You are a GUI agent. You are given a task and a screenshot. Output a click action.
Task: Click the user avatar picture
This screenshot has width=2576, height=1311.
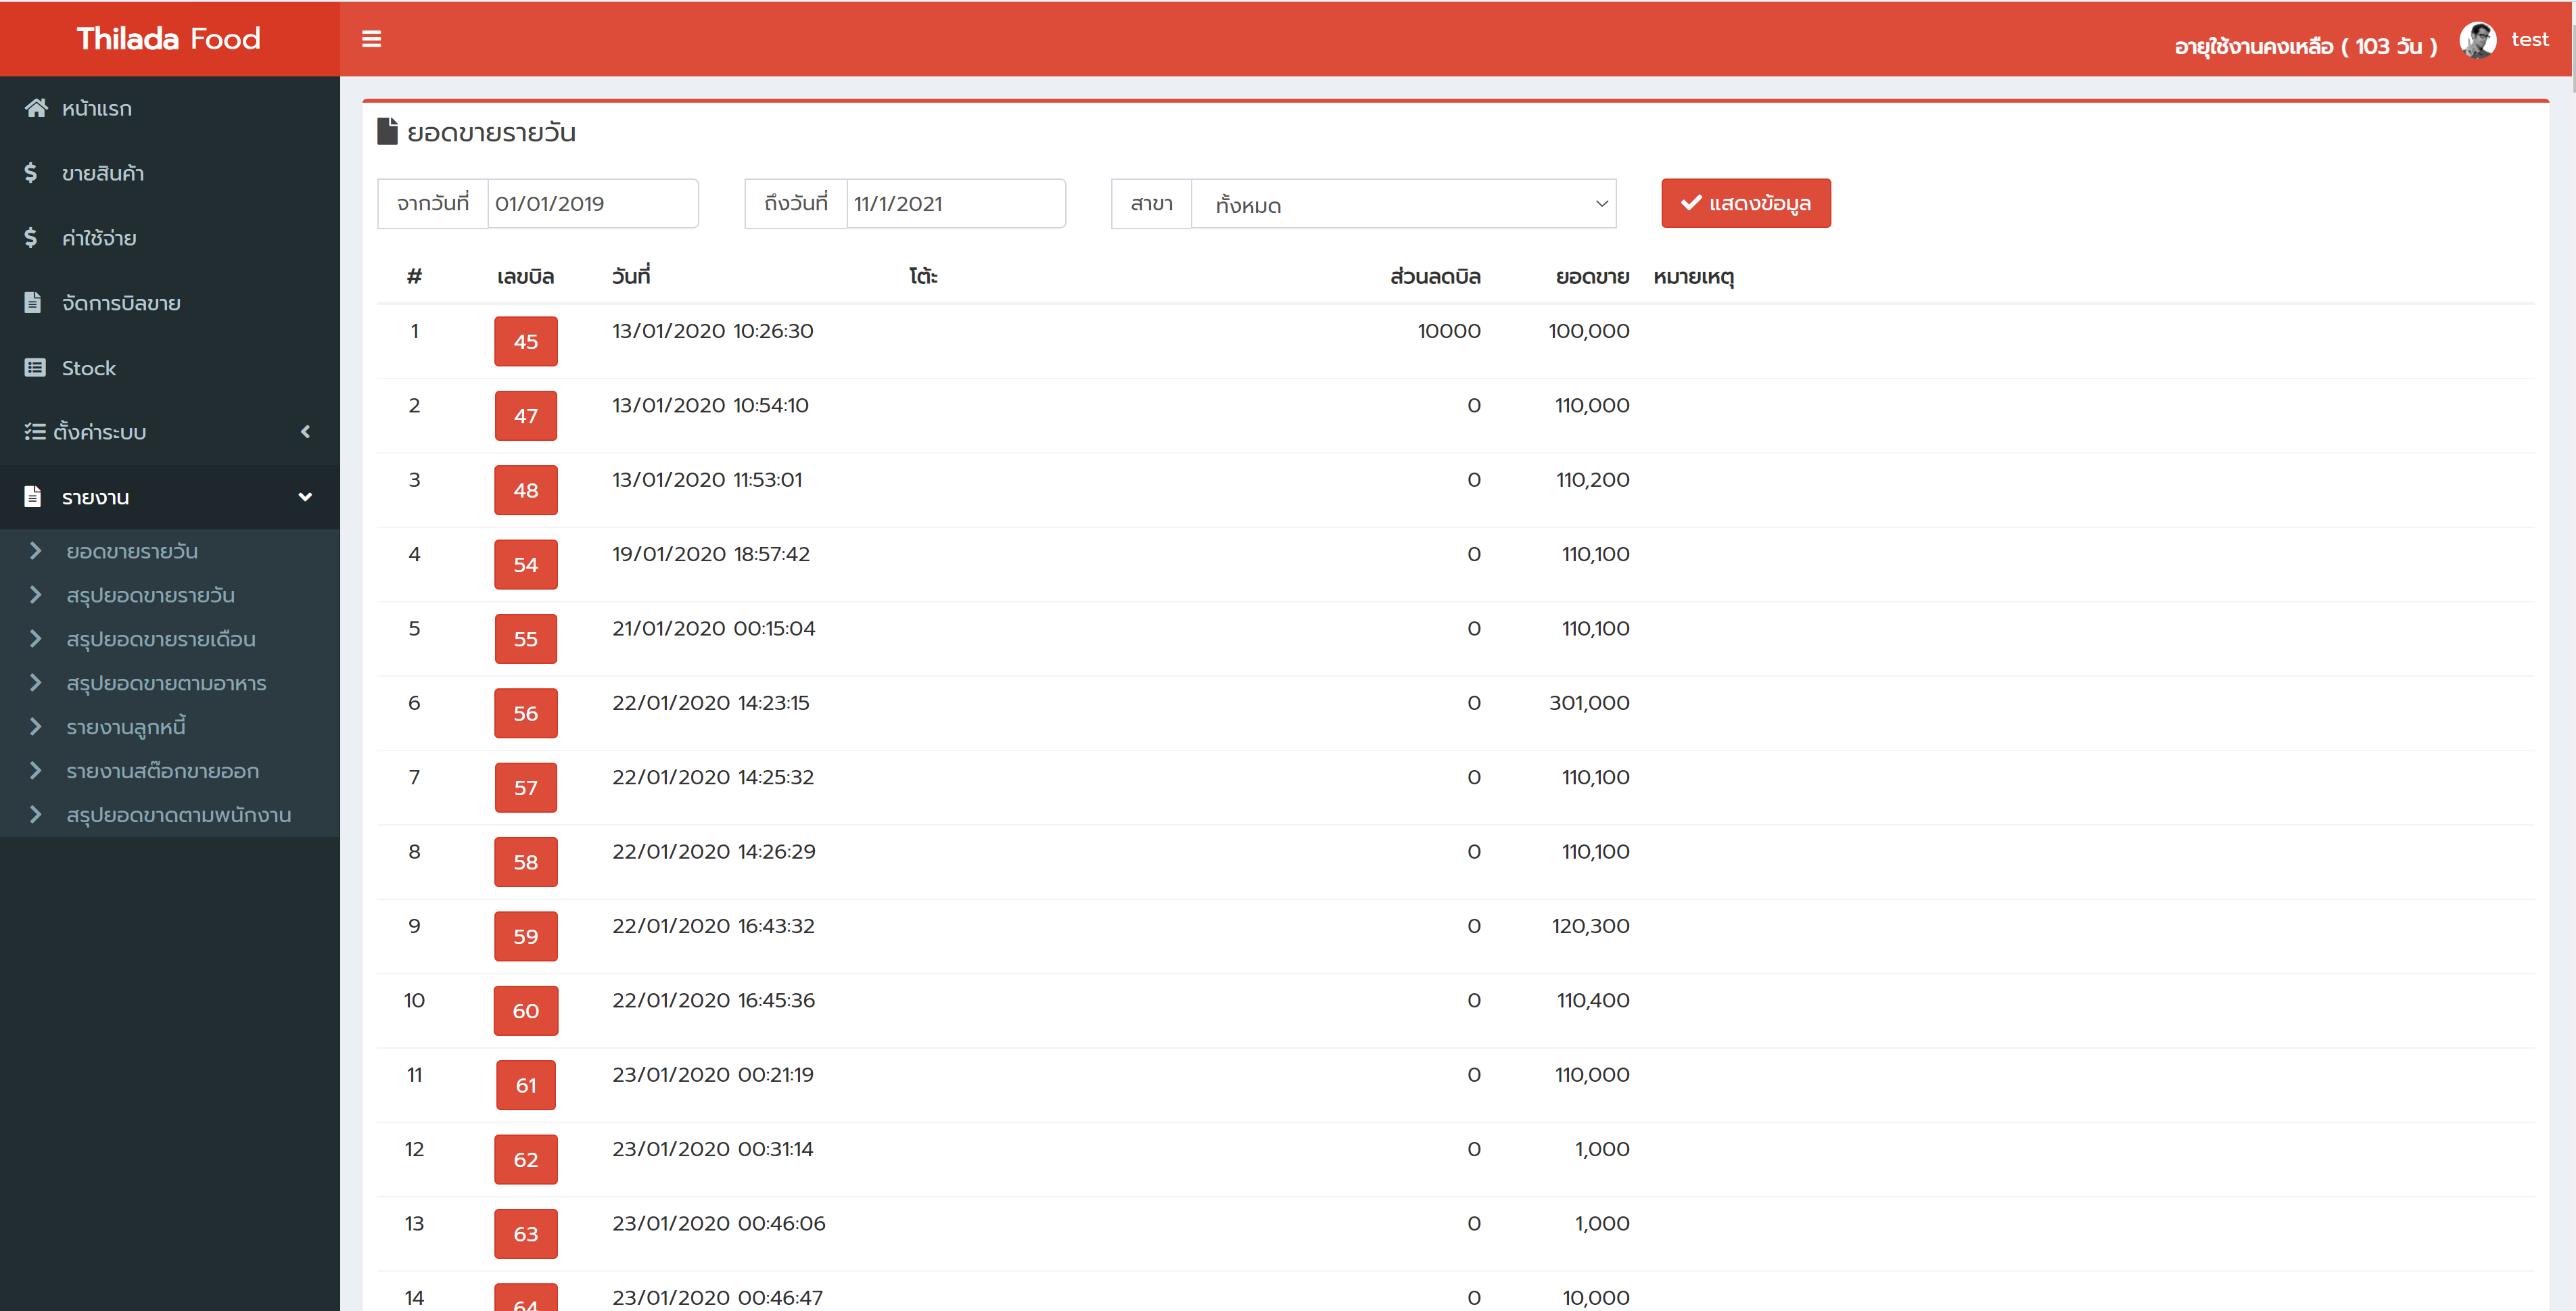pyautogui.click(x=2477, y=40)
